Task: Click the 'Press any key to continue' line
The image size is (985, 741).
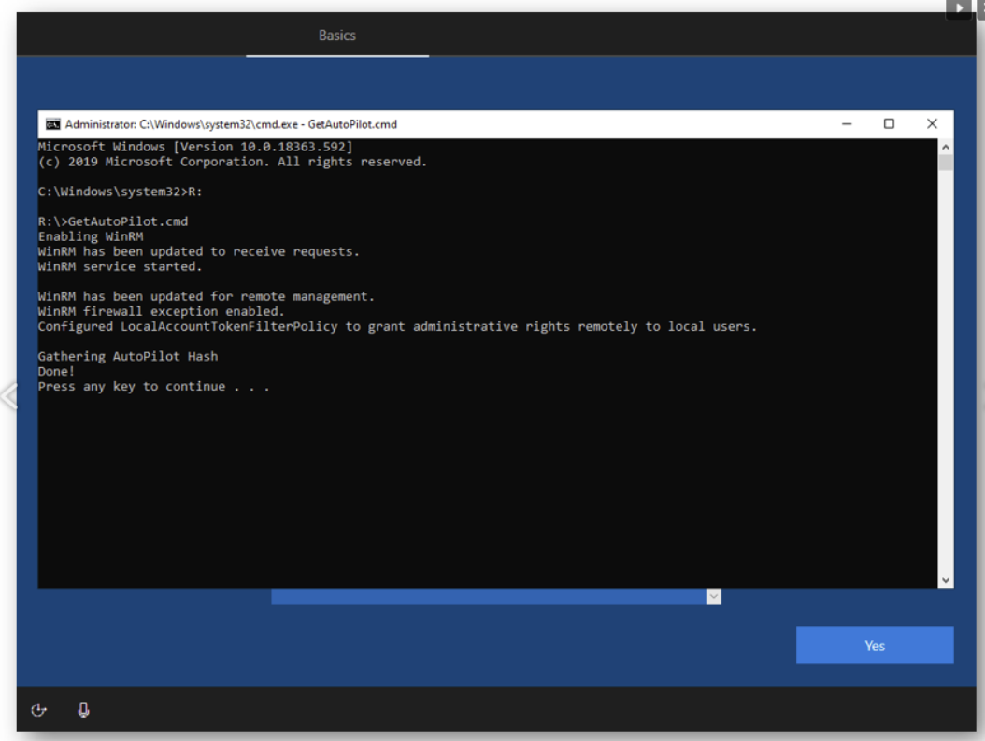Action: (153, 387)
